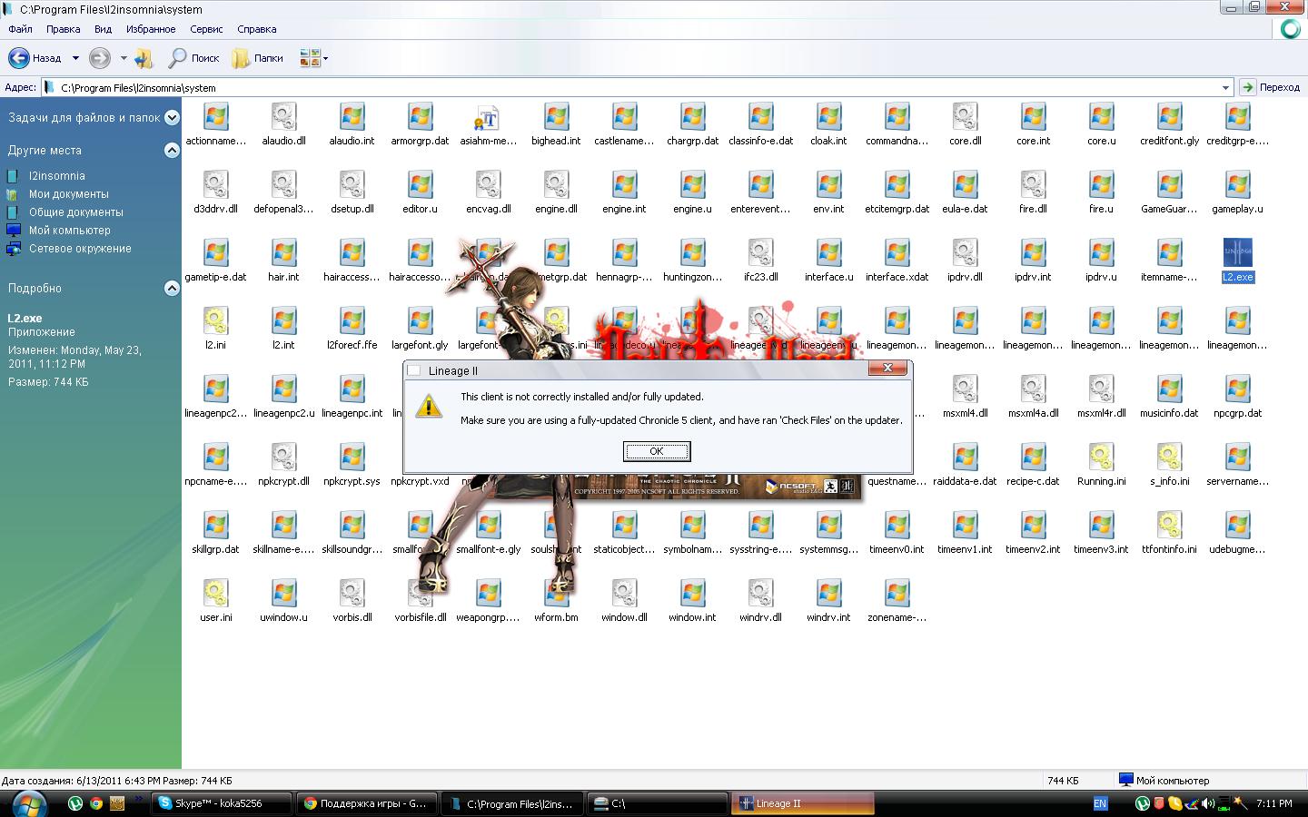Collapse the Подробно details panel

click(x=172, y=288)
